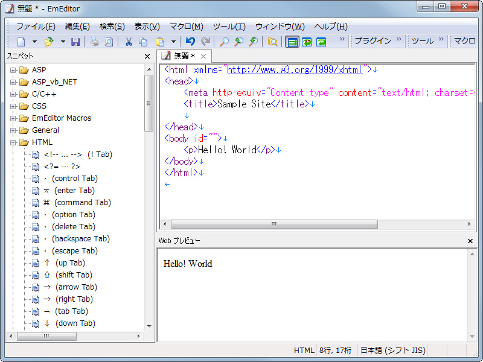Open the マクロ menu

tap(186, 27)
